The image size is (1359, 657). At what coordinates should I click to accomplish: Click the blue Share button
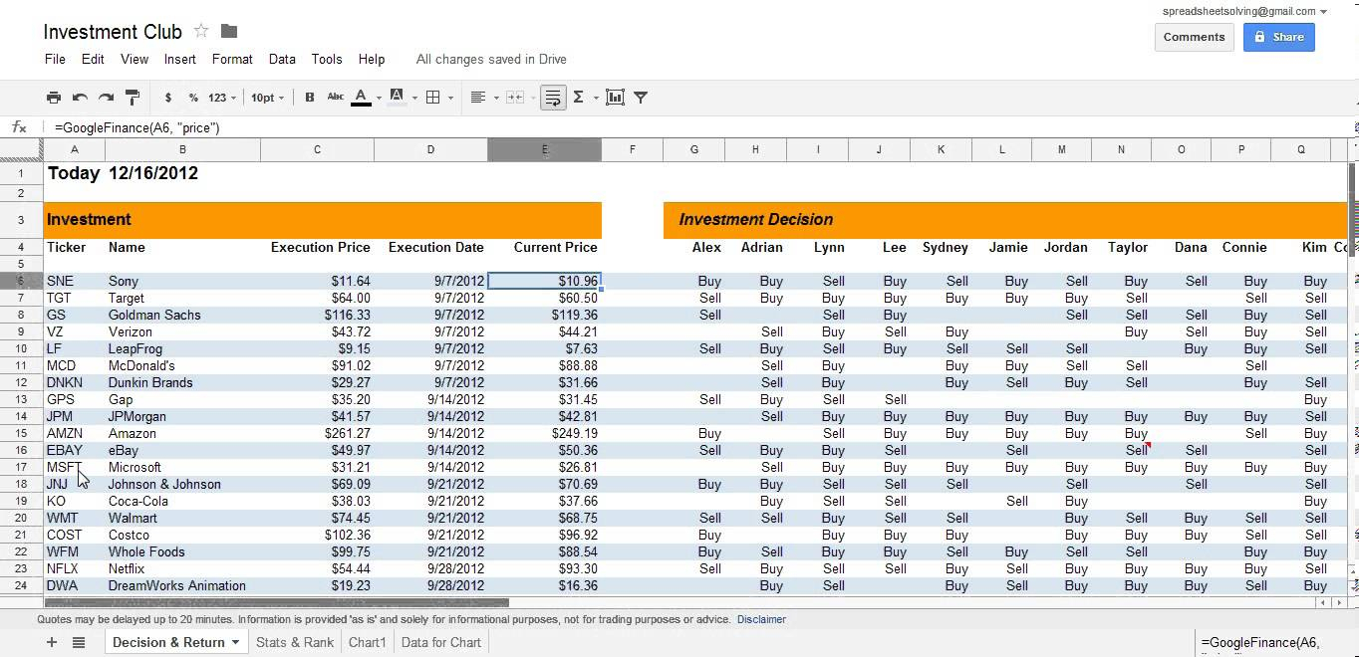(1278, 37)
